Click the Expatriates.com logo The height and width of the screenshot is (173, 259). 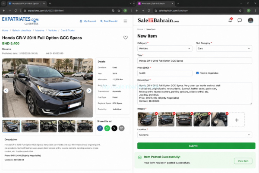click(20, 21)
